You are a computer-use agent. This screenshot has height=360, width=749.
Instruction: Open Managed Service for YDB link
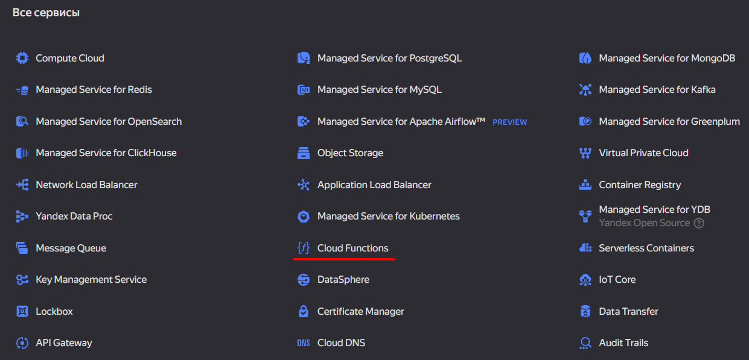[x=654, y=209]
